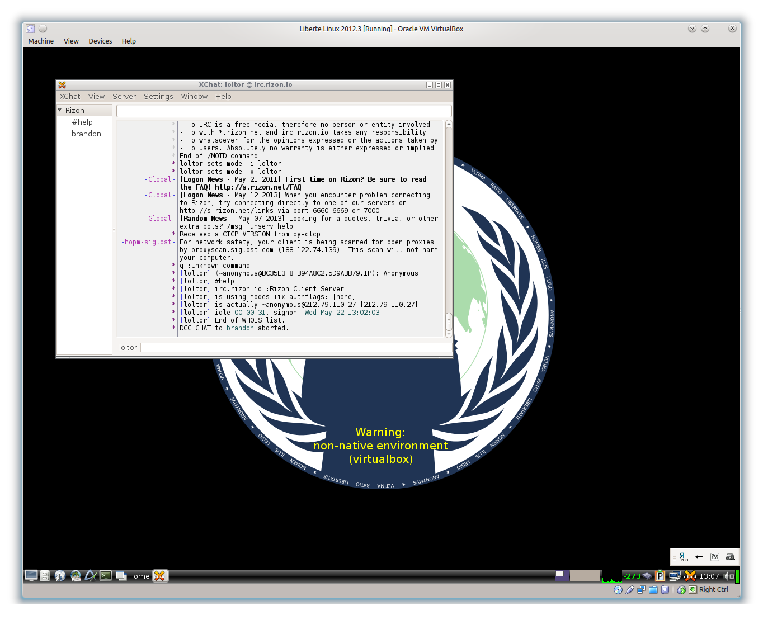Screen dimensions: 763x620
Task: Open the VirtualBox title bar window menu icon
Action: (30, 29)
